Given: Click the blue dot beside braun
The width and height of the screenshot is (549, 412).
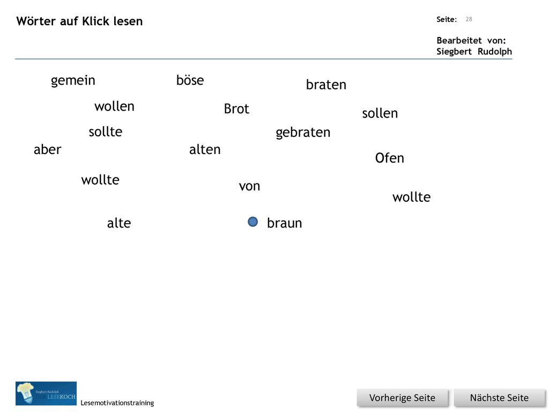Looking at the screenshot, I should (x=253, y=222).
